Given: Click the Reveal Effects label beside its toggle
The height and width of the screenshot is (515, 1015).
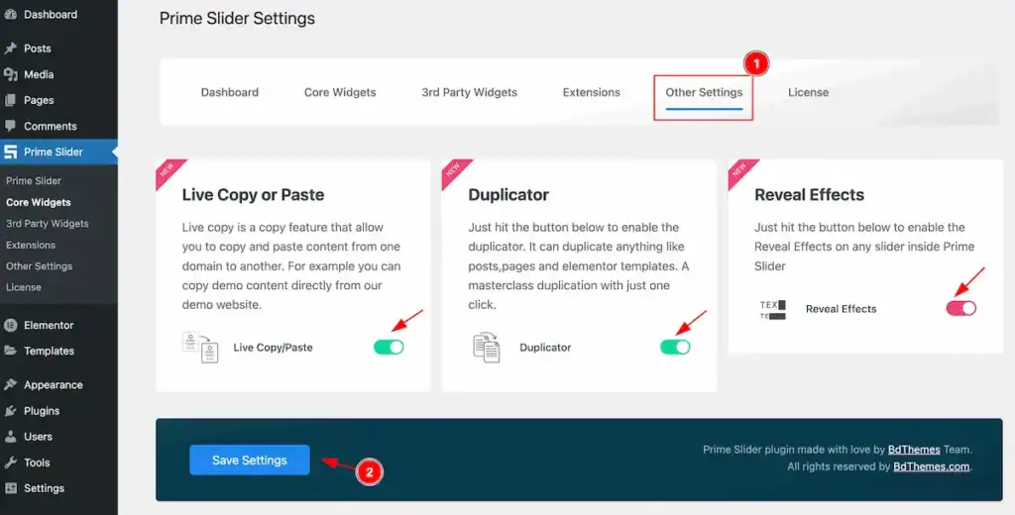Looking at the screenshot, I should coord(841,309).
